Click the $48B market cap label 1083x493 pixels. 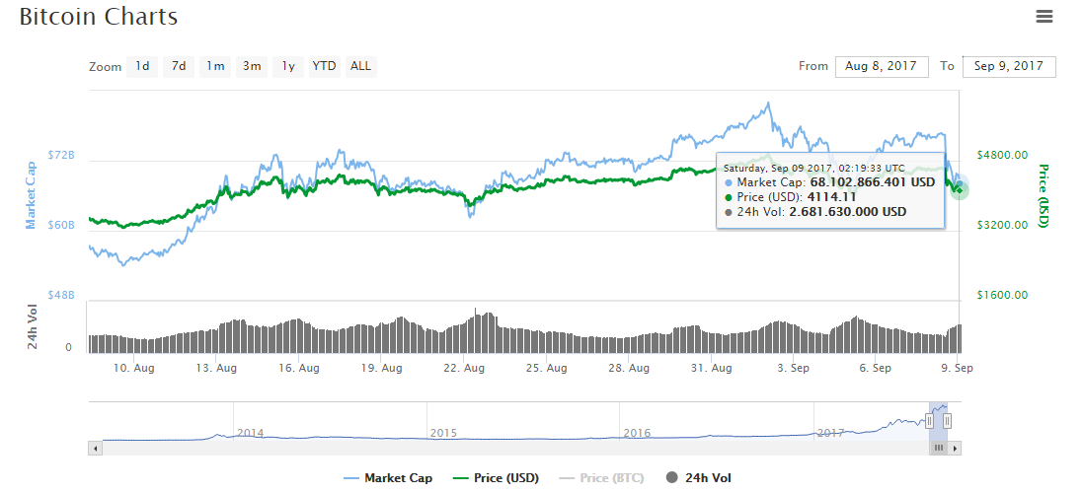[61, 295]
